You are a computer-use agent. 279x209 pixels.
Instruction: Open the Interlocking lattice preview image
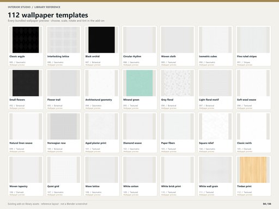coord(64,40)
